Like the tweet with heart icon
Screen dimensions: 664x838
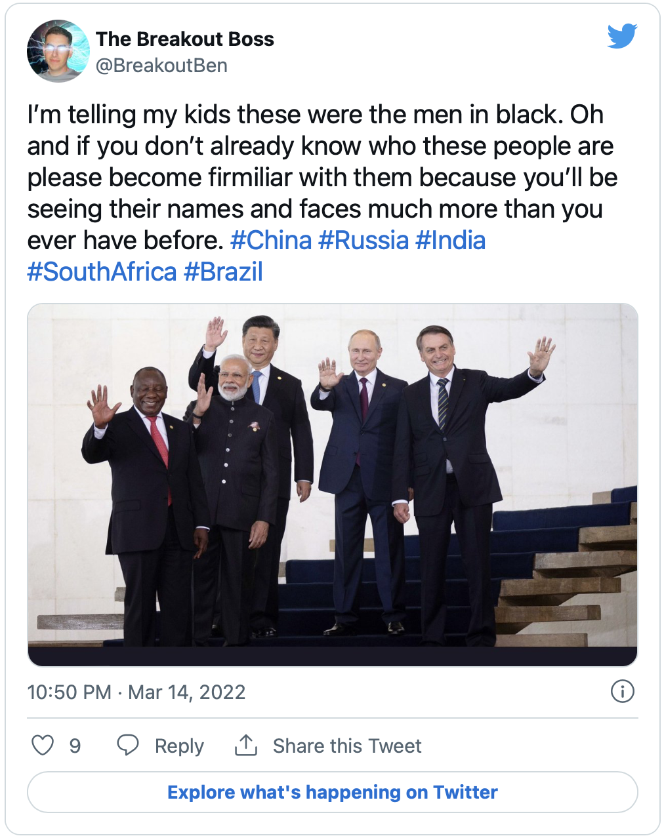click(x=43, y=746)
